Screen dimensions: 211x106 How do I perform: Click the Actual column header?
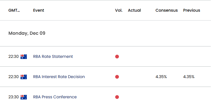(134, 10)
